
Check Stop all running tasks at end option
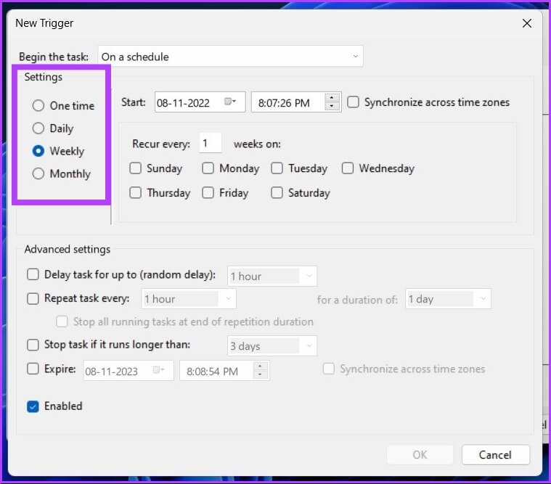tap(62, 321)
